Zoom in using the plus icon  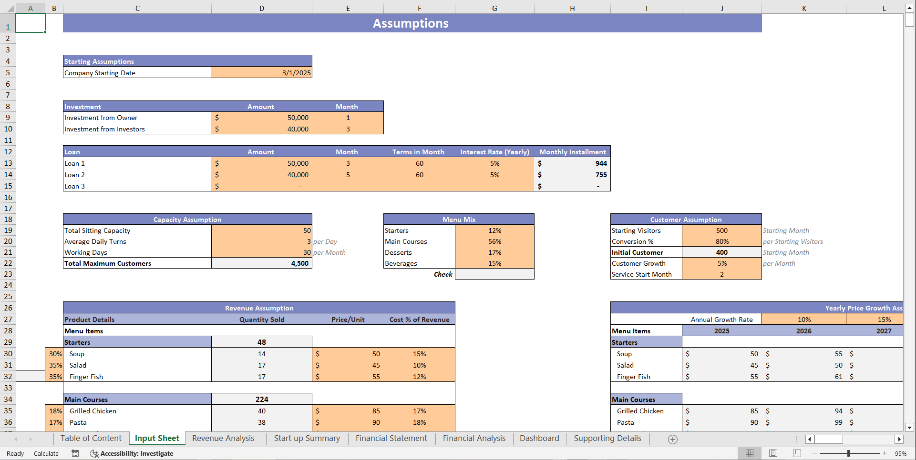point(885,453)
